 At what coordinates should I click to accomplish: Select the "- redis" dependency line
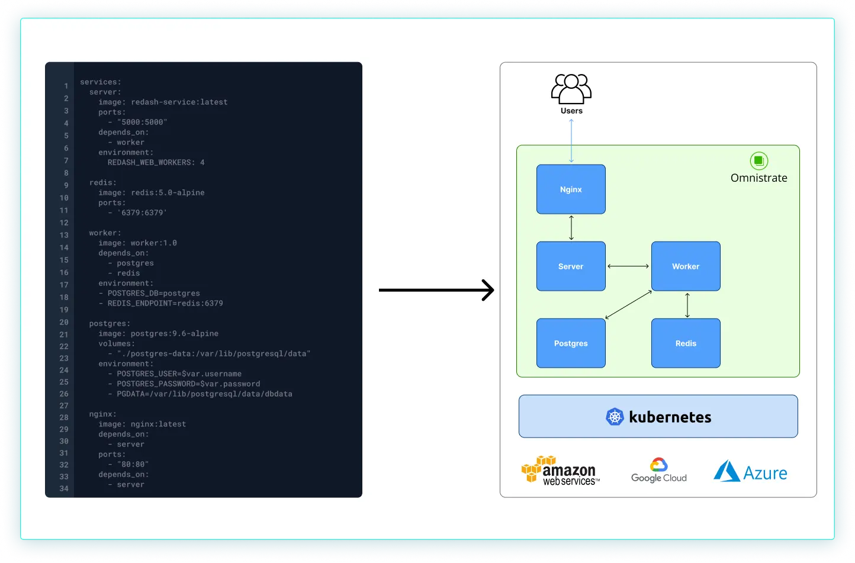coord(124,274)
